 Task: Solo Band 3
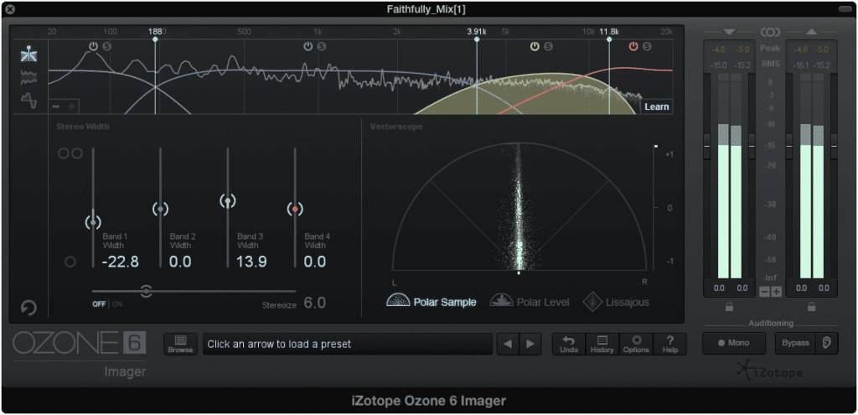(x=548, y=47)
